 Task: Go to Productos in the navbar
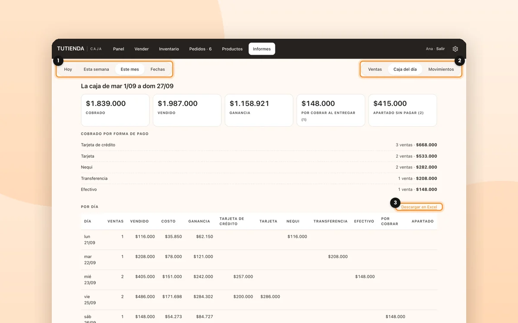[232, 49]
